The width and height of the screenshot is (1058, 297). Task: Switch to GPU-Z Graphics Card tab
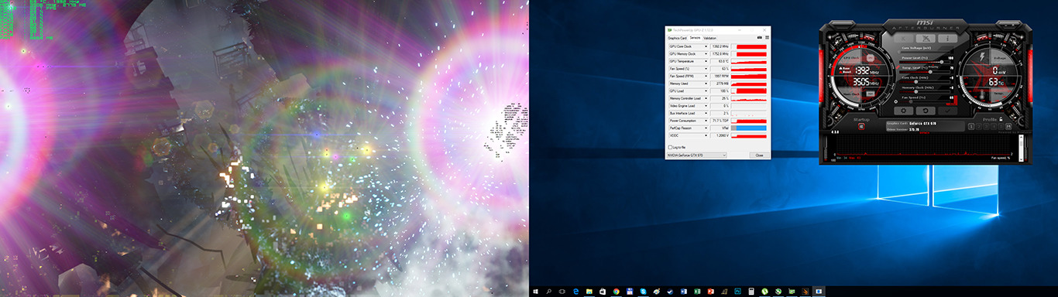click(x=677, y=38)
